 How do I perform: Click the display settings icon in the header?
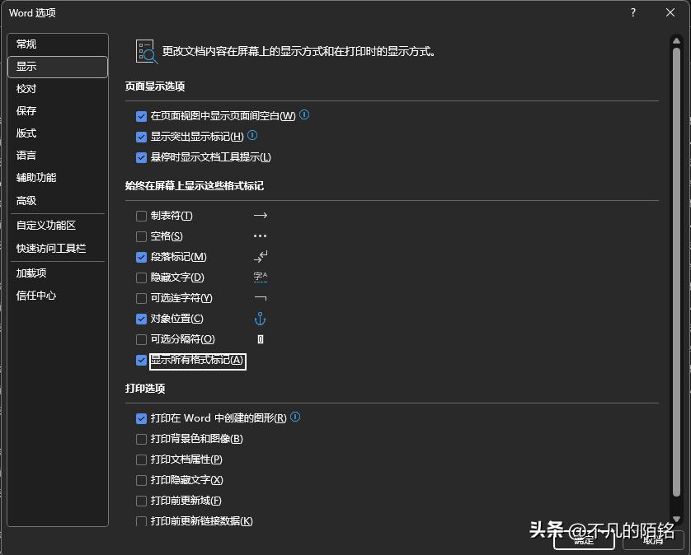tap(145, 51)
